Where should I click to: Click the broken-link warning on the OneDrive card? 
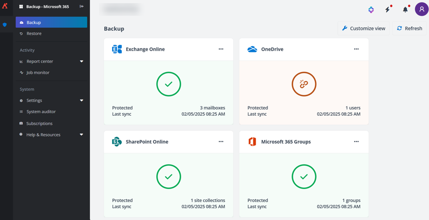[304, 84]
